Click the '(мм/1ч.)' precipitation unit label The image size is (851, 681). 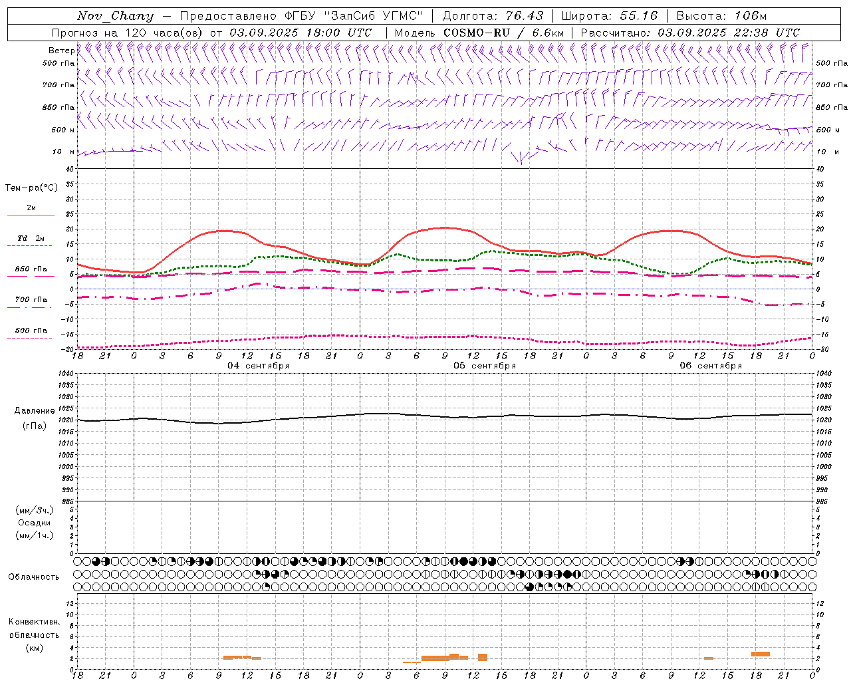point(34,535)
